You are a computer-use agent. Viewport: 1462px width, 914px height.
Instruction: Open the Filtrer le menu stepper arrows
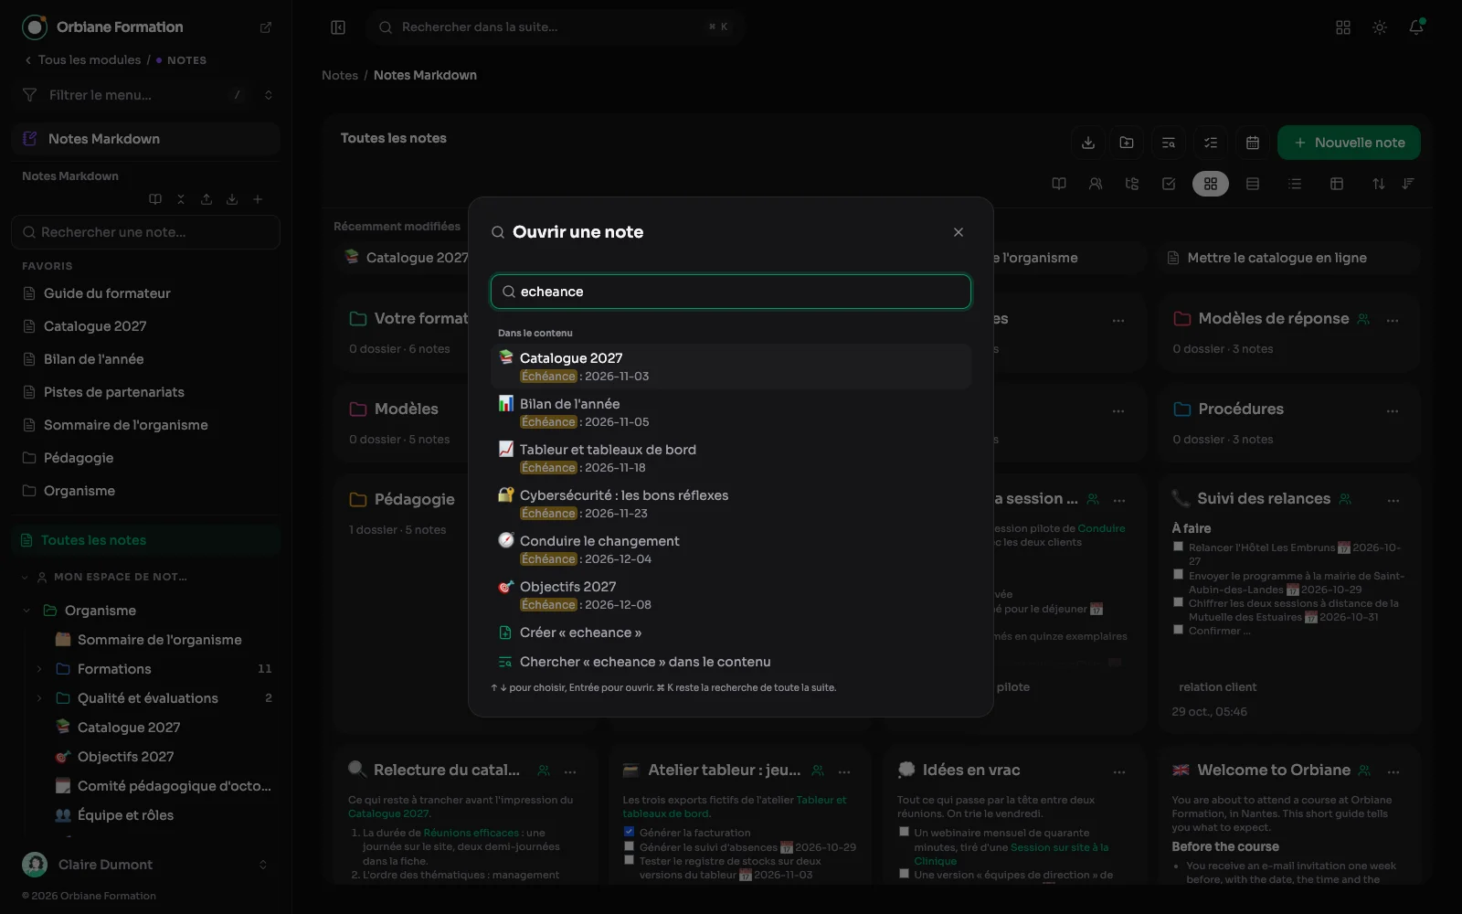[x=269, y=95]
